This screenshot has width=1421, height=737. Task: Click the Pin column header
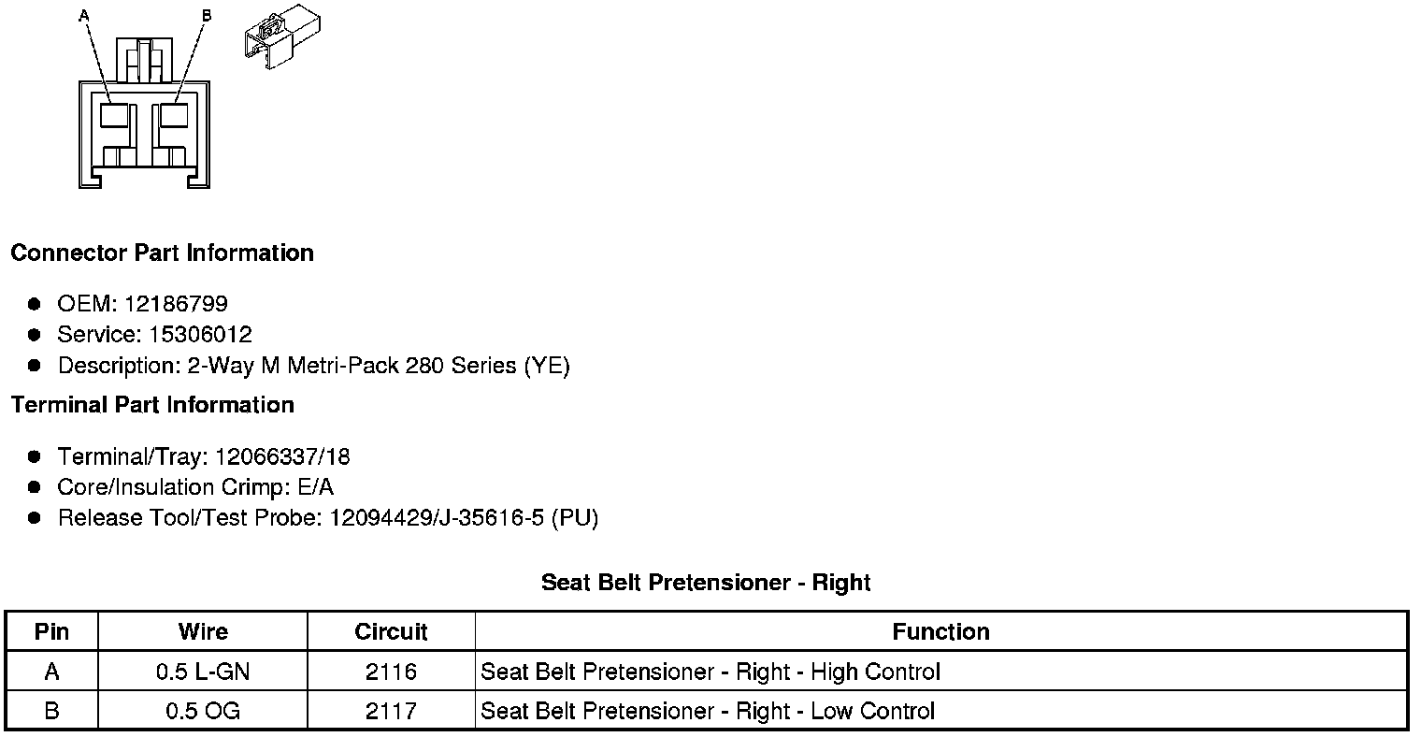(x=51, y=631)
